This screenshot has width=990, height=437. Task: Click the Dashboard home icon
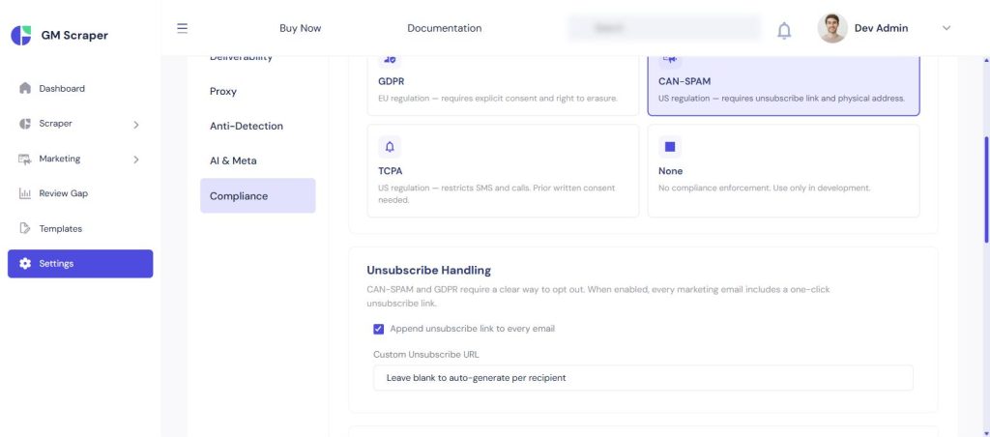[24, 88]
